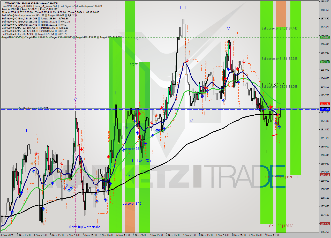Click the red 156.690 price tag
The height and width of the screenshot is (238, 331).
(325, 224)
